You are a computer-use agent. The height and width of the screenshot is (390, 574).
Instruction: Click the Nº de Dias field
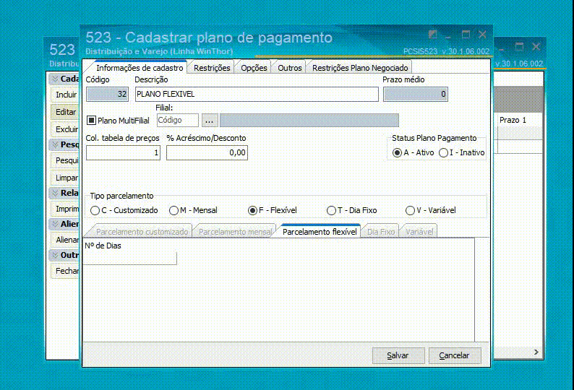pyautogui.click(x=130, y=258)
